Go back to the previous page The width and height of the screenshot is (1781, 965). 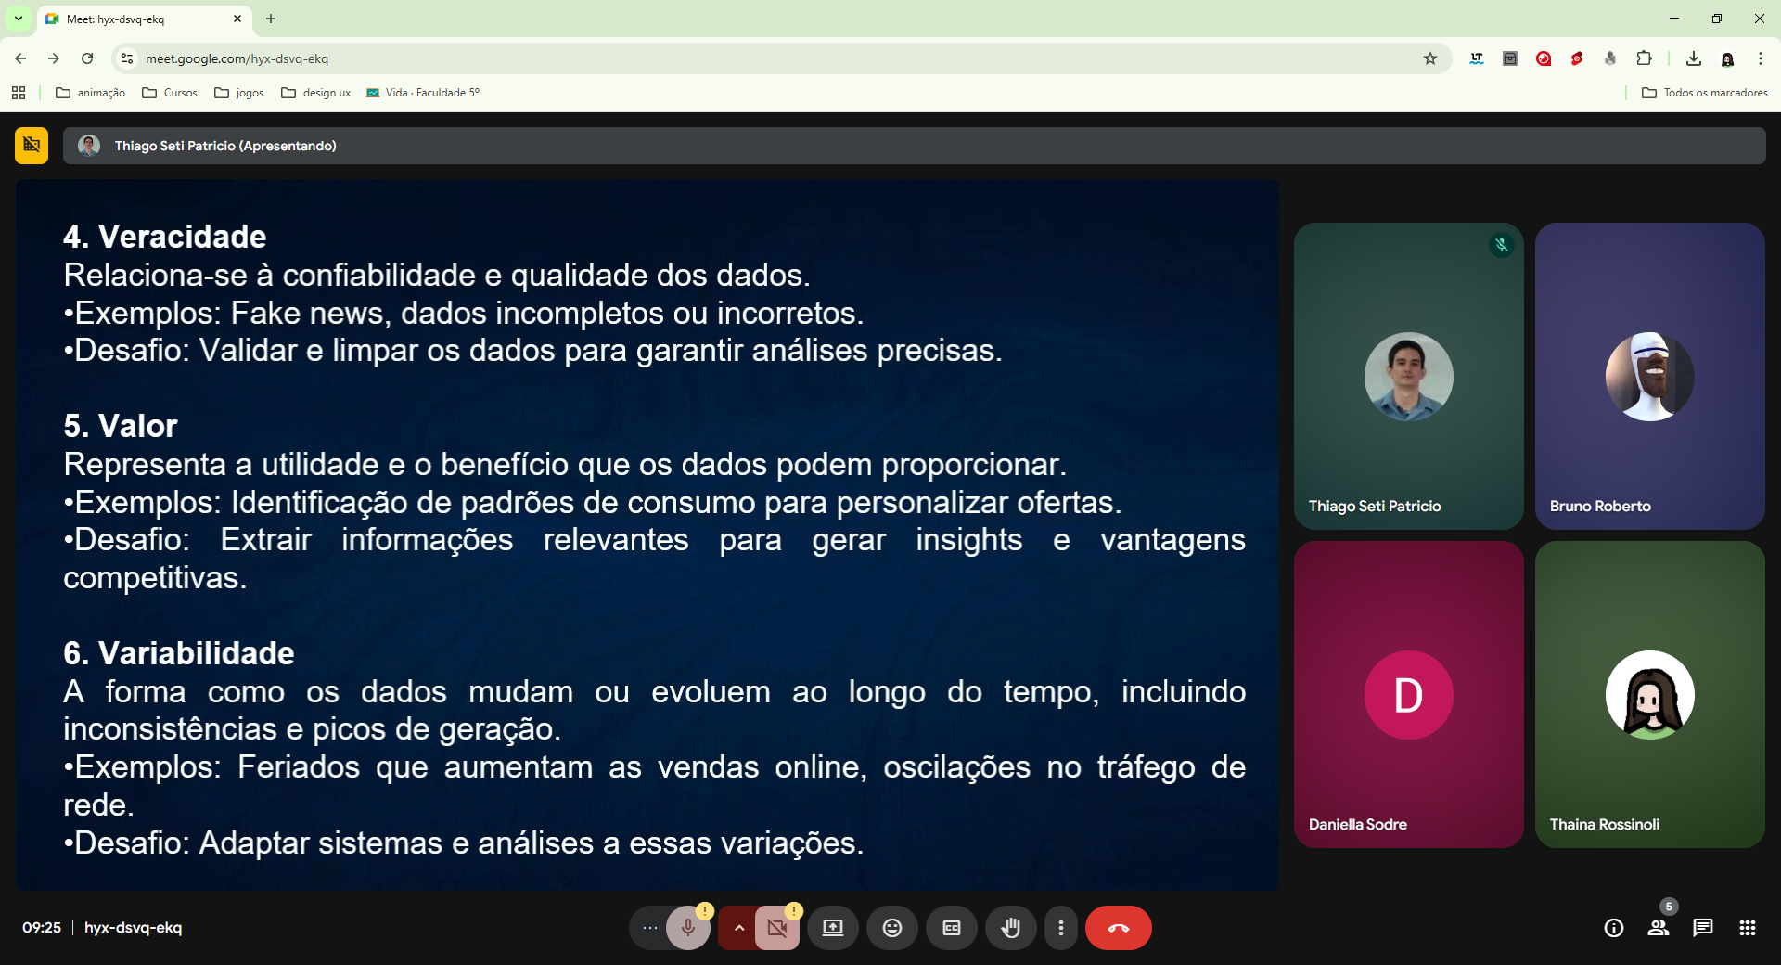tap(20, 58)
